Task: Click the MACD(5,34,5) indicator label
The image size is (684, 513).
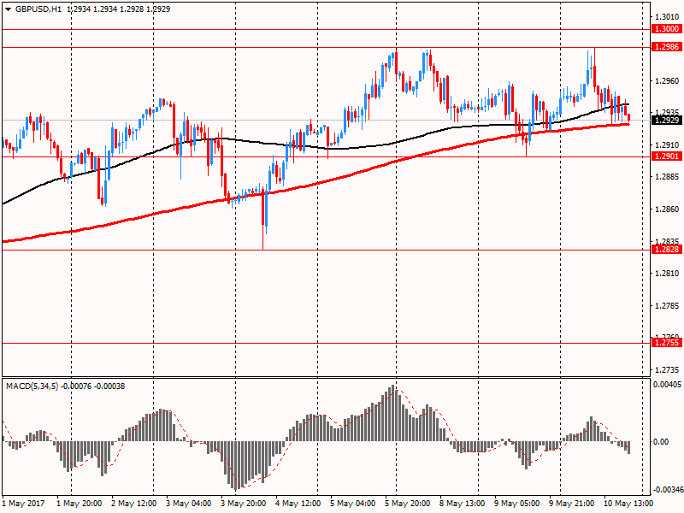Action: (x=32, y=386)
